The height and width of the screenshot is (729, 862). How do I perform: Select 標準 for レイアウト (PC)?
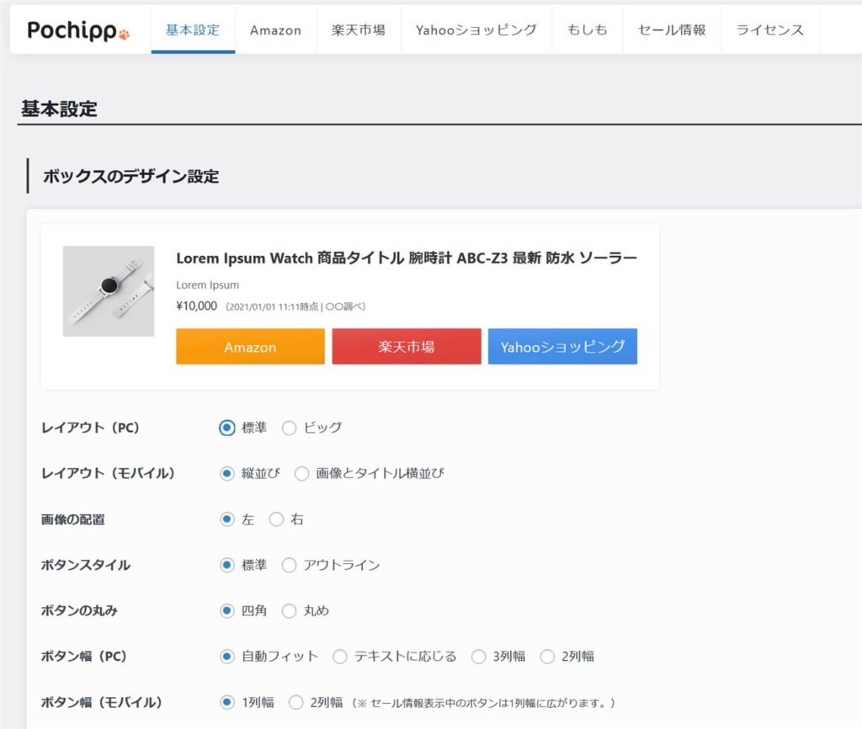[x=227, y=428]
